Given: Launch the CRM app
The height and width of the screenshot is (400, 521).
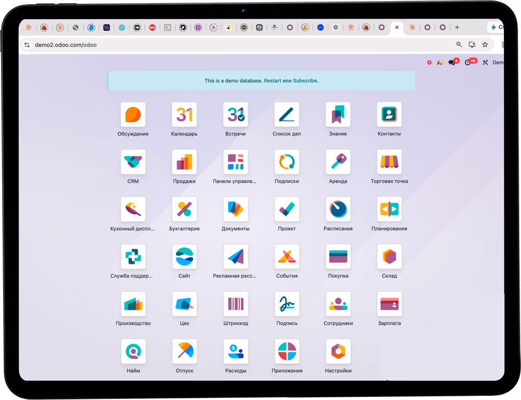Looking at the screenshot, I should (x=133, y=162).
